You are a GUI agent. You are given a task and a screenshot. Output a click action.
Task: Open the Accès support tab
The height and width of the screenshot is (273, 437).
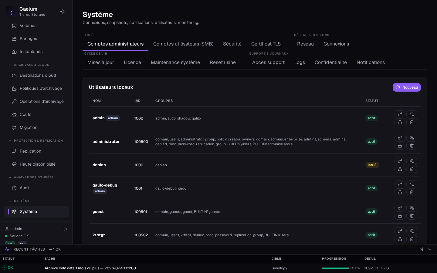[268, 62]
